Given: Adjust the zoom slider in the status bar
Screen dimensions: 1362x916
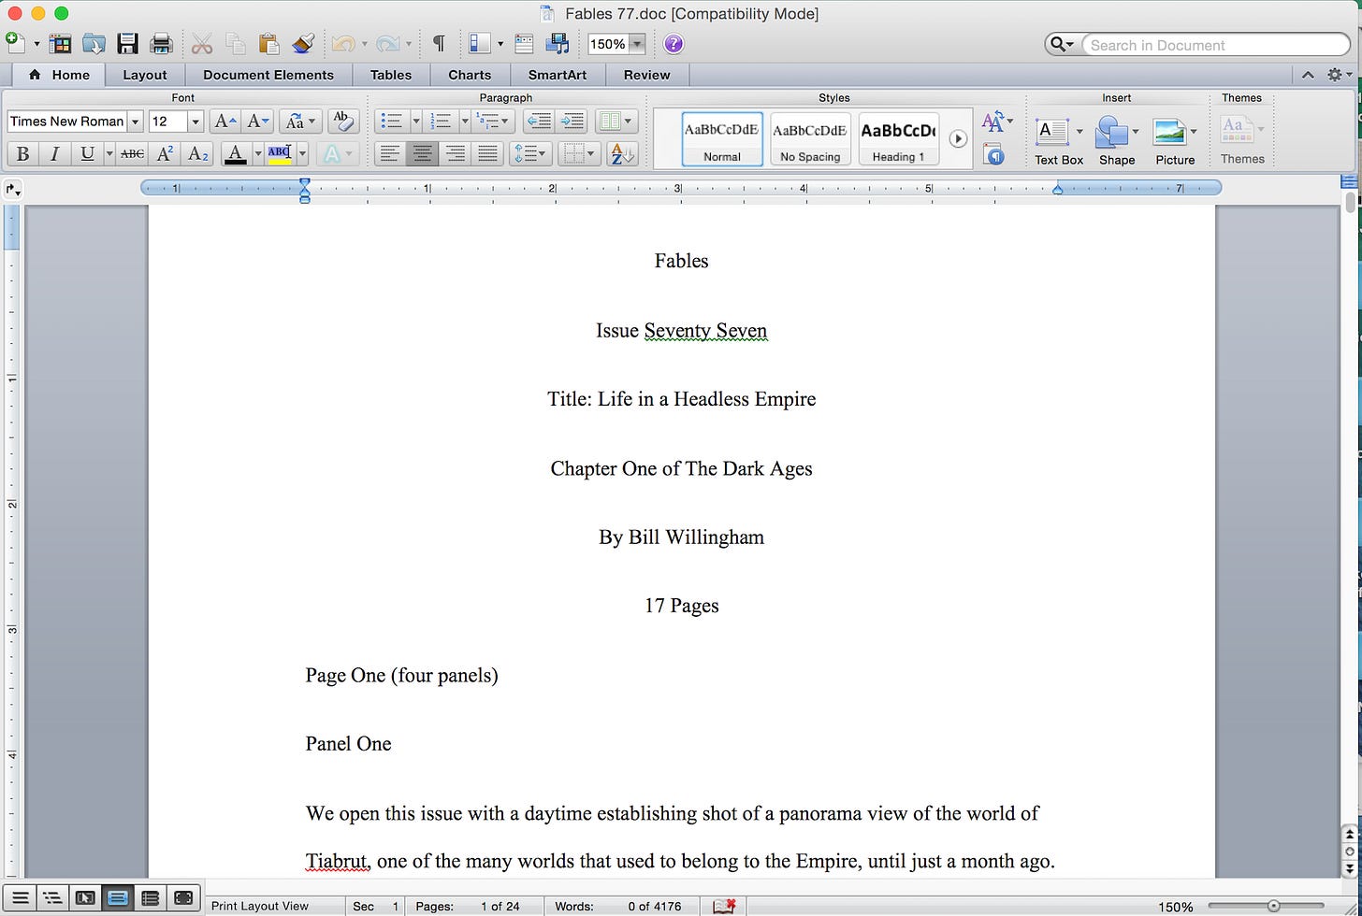Looking at the screenshot, I should (x=1273, y=906).
